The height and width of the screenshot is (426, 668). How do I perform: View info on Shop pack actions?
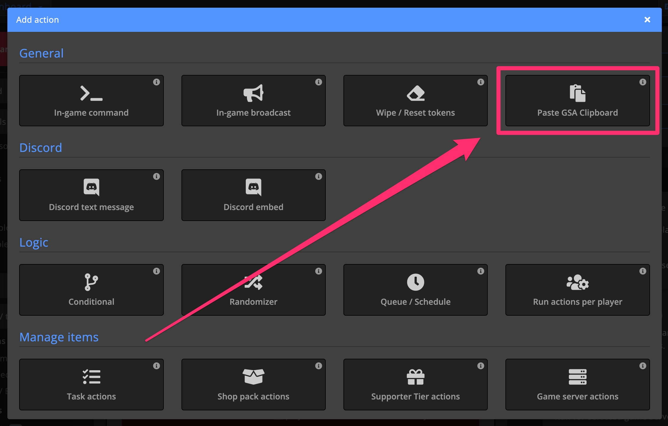319,366
